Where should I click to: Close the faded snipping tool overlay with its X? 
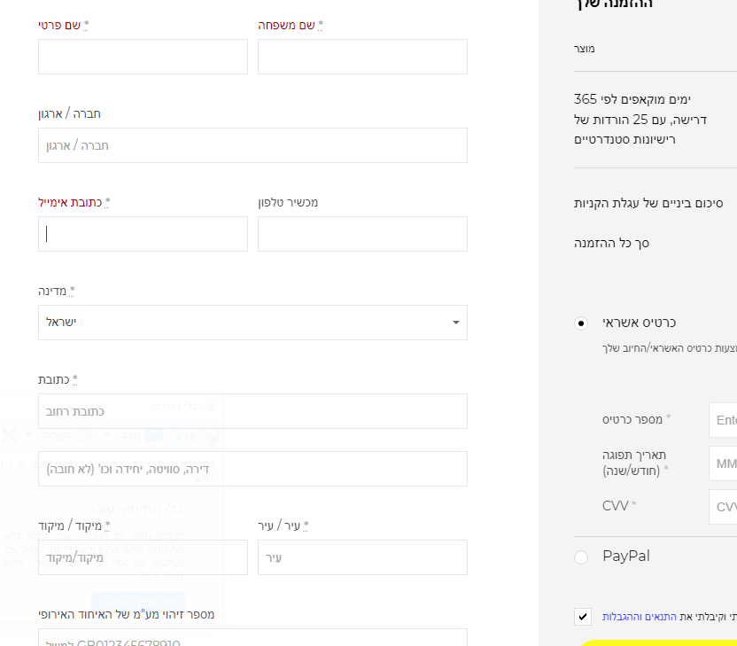point(8,434)
